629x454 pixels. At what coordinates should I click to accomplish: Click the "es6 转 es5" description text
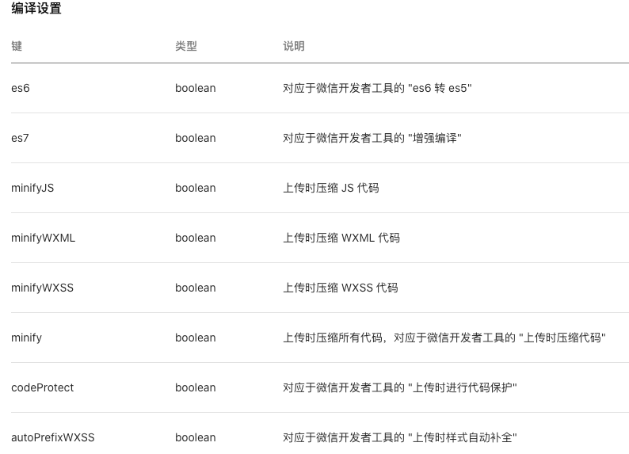440,88
